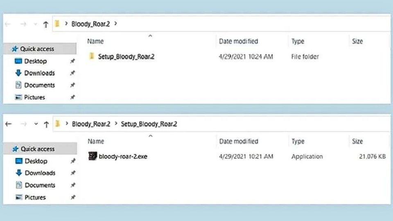Sort by Date modified in lower window
Viewport: 393px width, 221px height.
click(x=239, y=141)
